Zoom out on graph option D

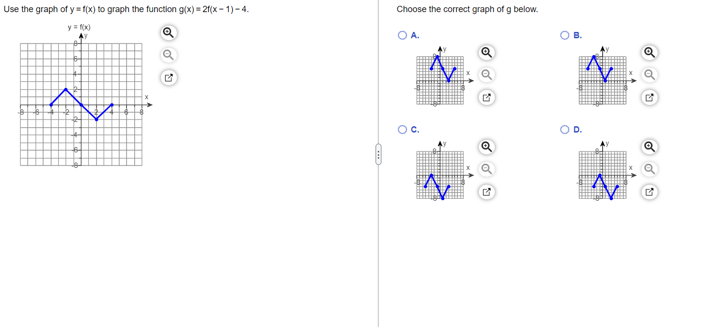click(x=649, y=169)
